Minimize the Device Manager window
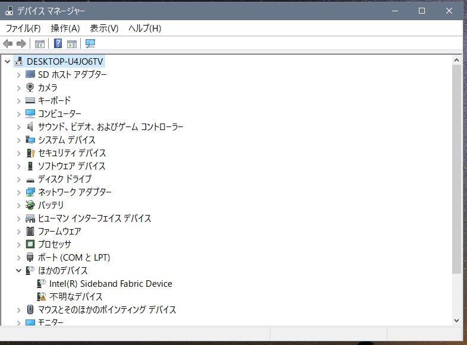The image size is (467, 345). [395, 11]
